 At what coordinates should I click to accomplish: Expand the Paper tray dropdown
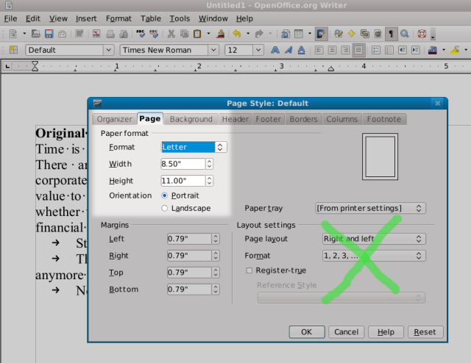coord(370,209)
